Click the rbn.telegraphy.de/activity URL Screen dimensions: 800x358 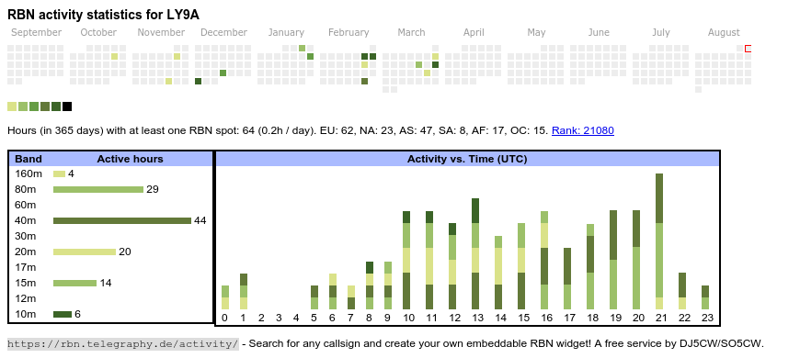tap(123, 343)
